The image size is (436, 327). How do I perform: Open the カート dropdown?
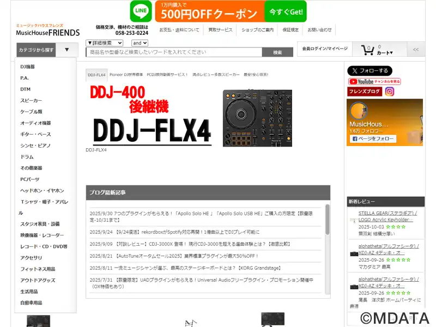click(385, 53)
